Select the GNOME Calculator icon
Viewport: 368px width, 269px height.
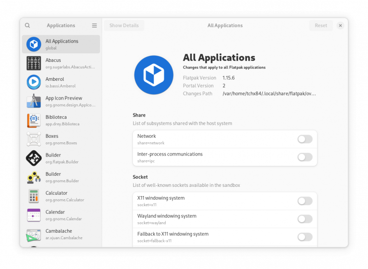[x=34, y=196]
